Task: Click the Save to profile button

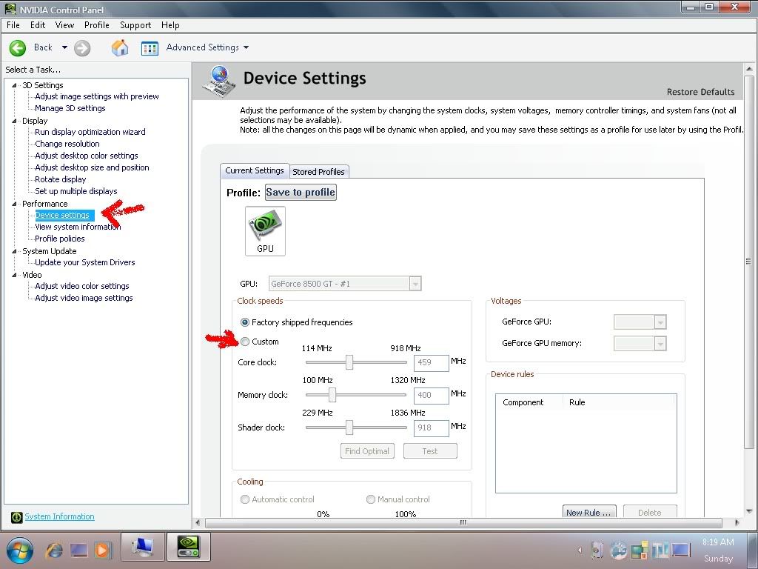Action: pos(301,192)
